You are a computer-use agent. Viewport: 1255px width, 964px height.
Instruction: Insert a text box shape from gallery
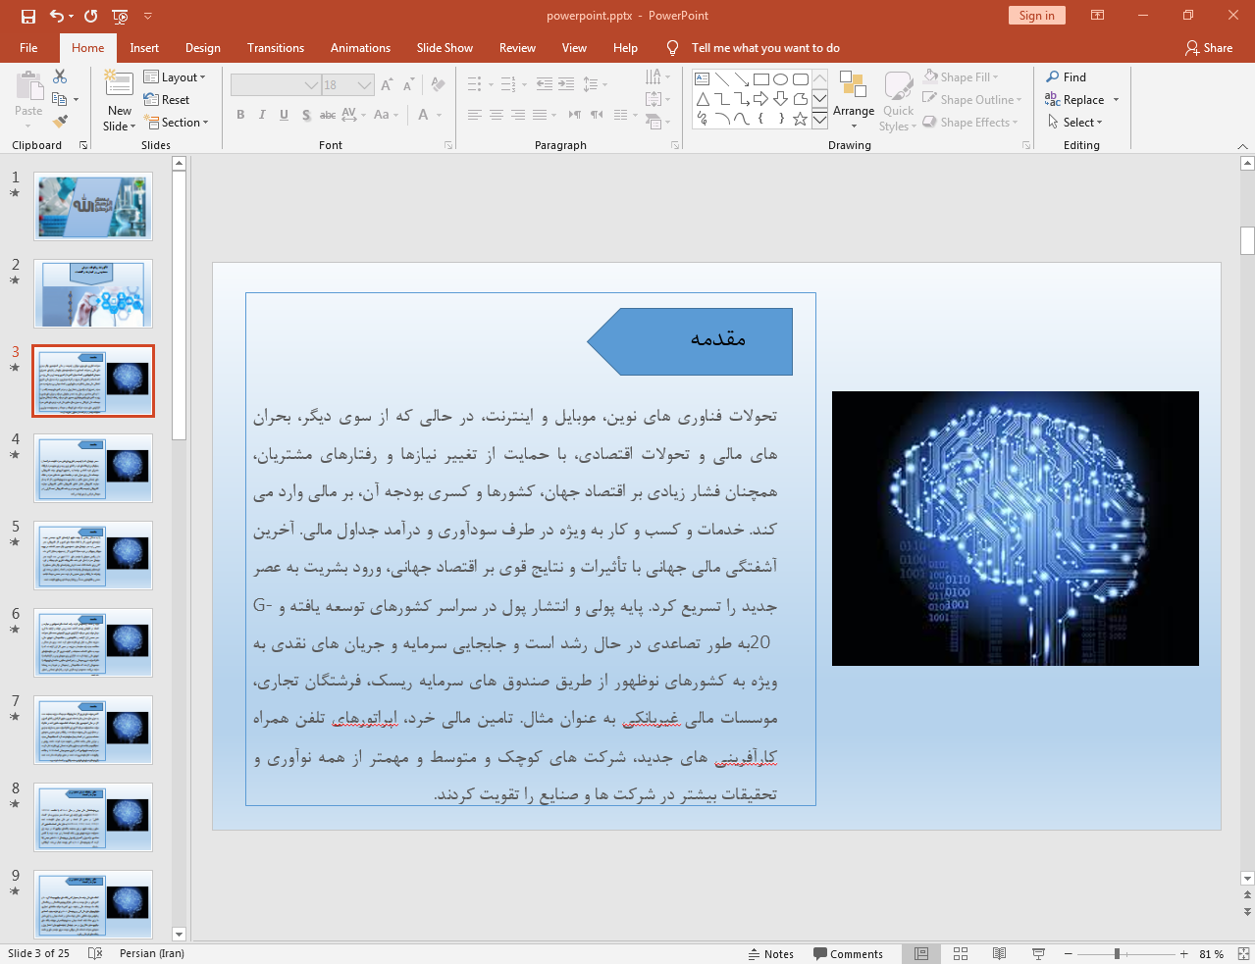[703, 79]
